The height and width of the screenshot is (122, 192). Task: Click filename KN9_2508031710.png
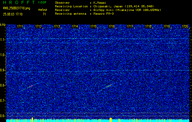pos(16,8)
